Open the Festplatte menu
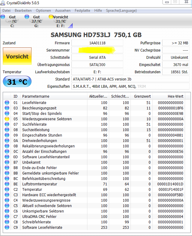The width and height of the screenshot is (192, 236). click(83, 11)
